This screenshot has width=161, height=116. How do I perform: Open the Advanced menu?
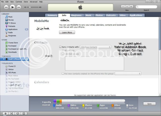[x=34, y=2]
